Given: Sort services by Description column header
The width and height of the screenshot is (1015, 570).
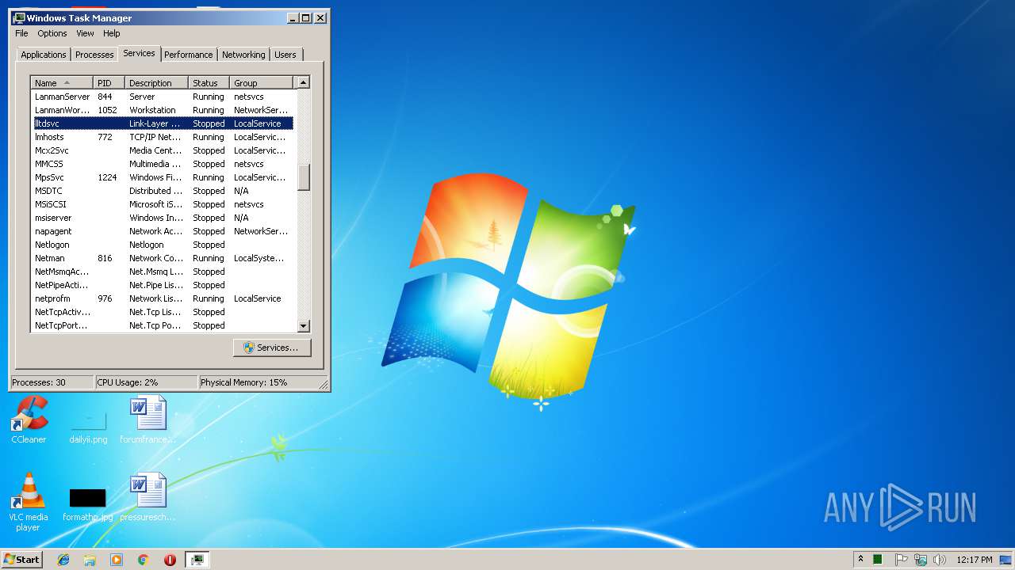Looking at the screenshot, I should coord(156,82).
